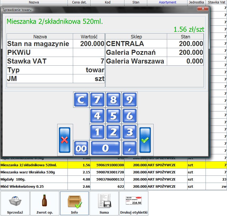Click barcode 5903786000132 cell

[x=108, y=179]
